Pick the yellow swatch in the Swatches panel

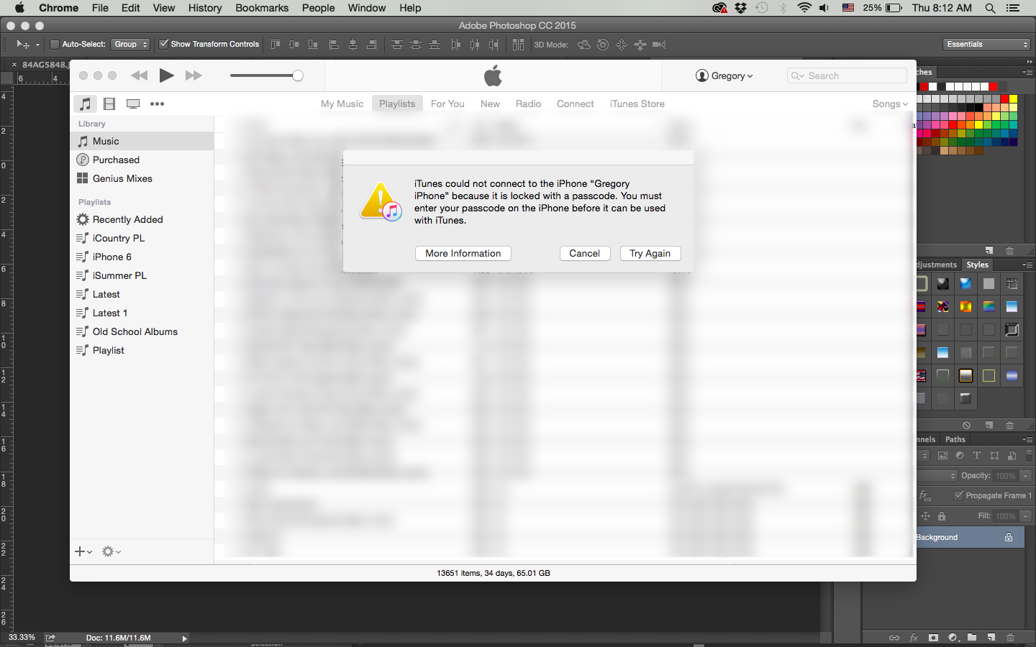coord(1013,98)
